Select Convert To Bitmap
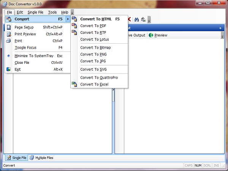The width and height of the screenshot is (228, 171). coord(99,47)
